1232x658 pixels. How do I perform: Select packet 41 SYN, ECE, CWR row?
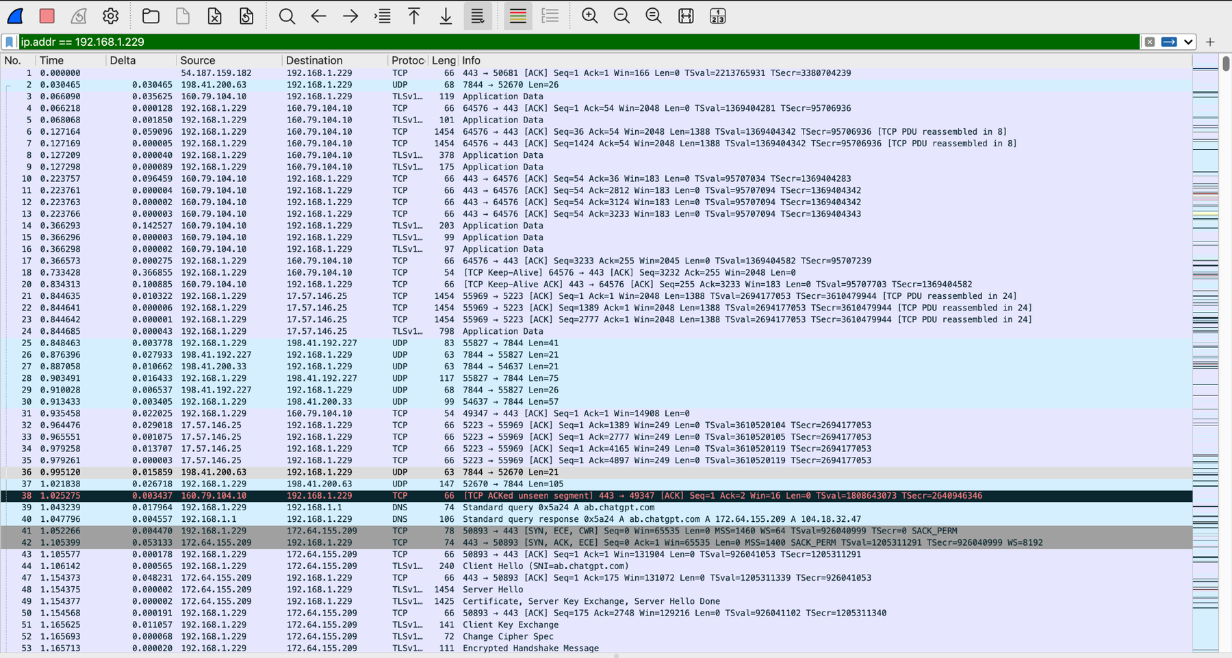point(595,530)
